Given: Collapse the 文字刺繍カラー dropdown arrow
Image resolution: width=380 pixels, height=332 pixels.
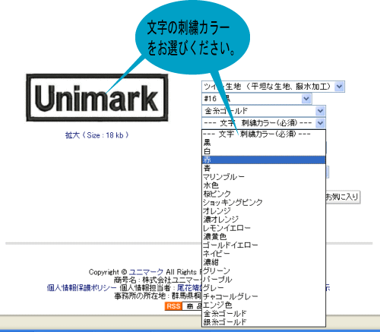Looking at the screenshot, I should click(x=320, y=123).
